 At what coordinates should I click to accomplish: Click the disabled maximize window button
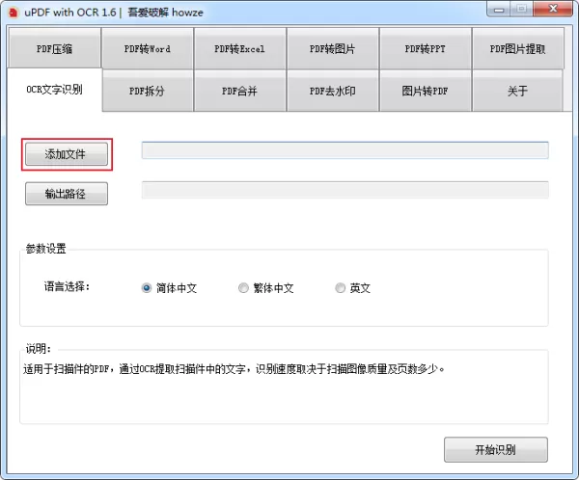point(521,10)
